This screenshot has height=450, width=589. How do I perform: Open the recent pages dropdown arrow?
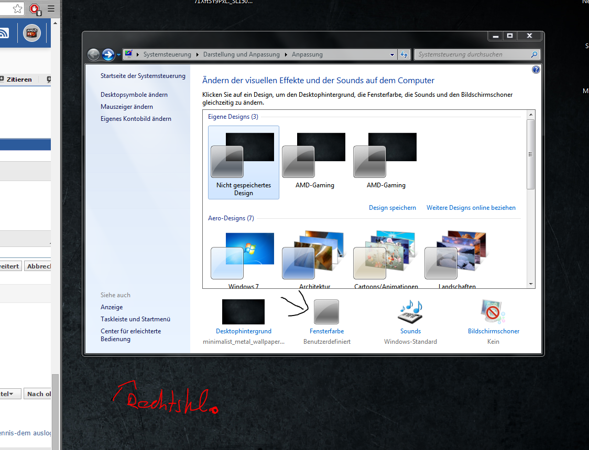119,55
